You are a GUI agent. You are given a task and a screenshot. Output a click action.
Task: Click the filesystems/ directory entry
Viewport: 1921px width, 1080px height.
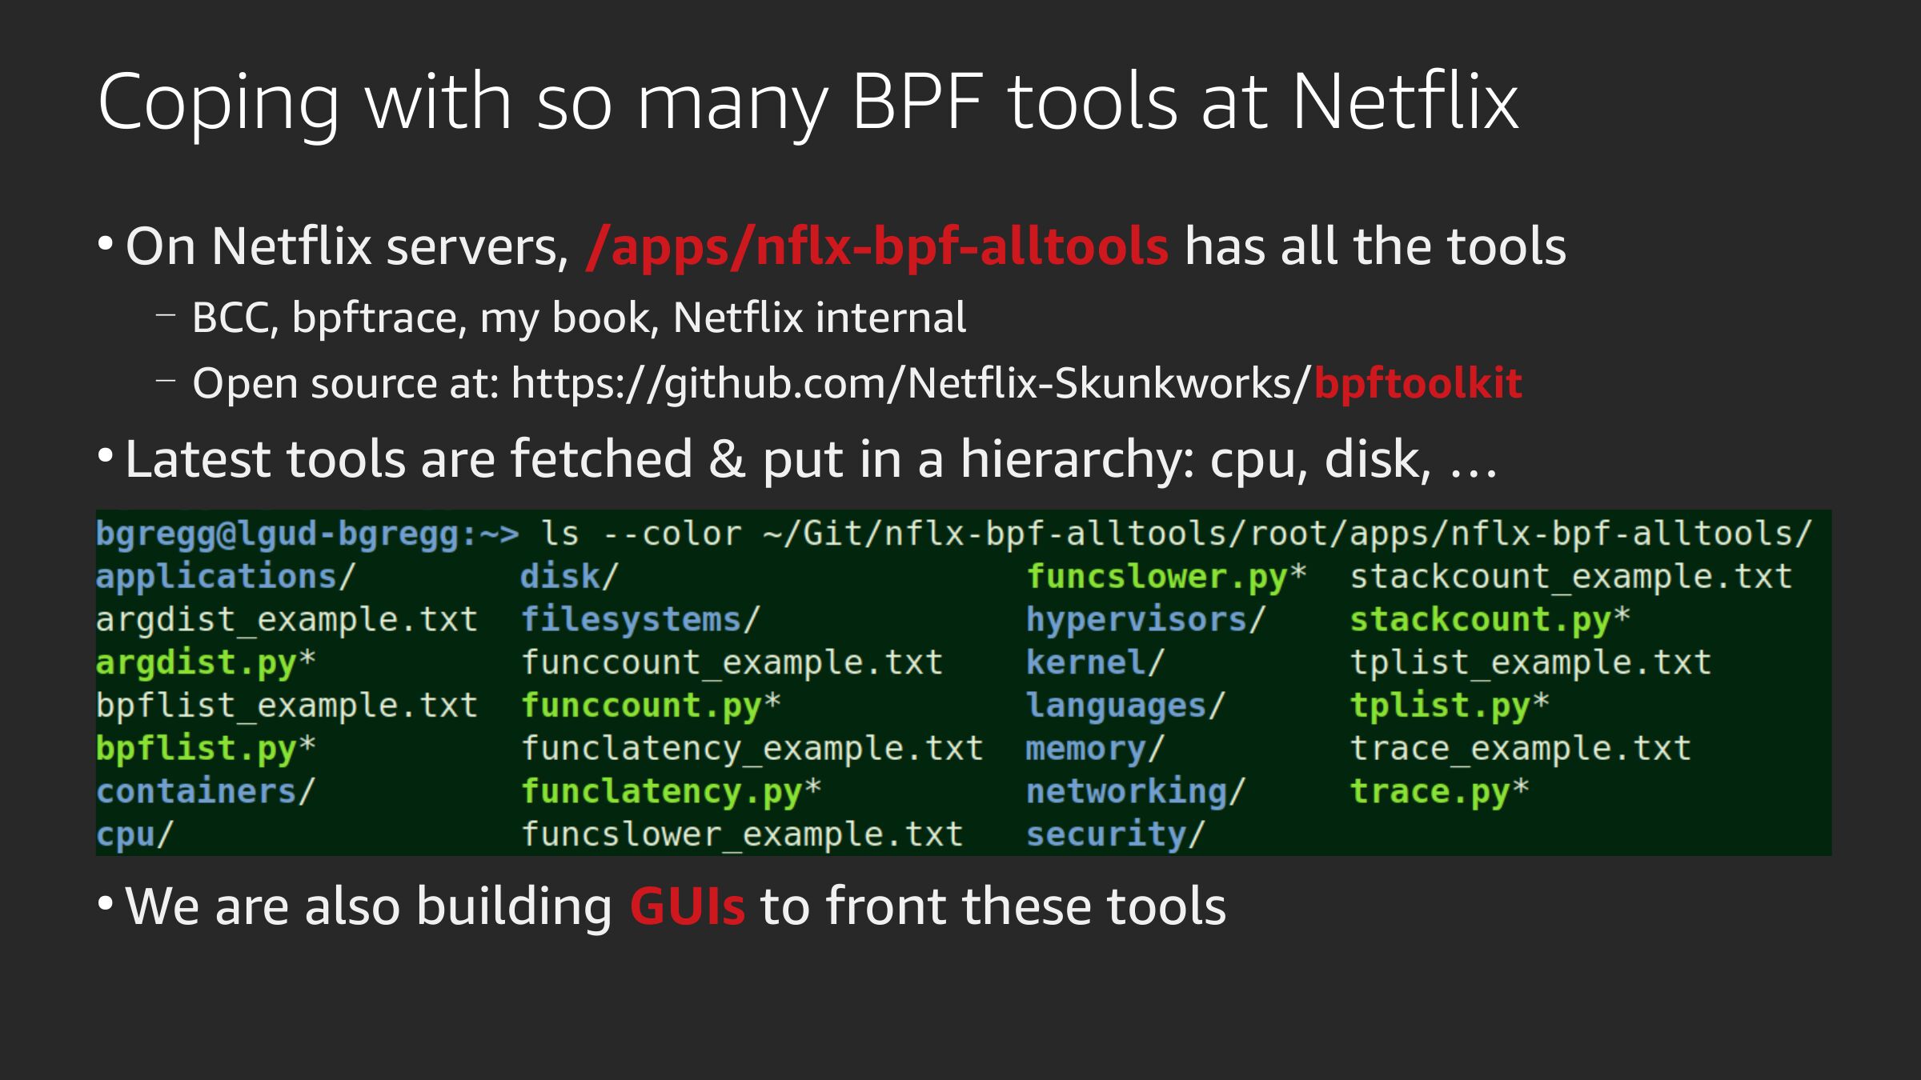(640, 620)
